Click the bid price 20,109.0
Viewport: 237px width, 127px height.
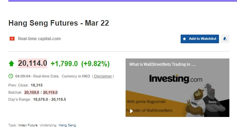pos(32,92)
